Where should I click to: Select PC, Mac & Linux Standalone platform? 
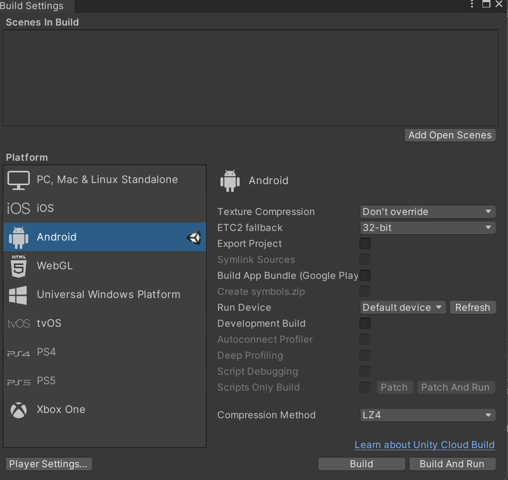[105, 180]
